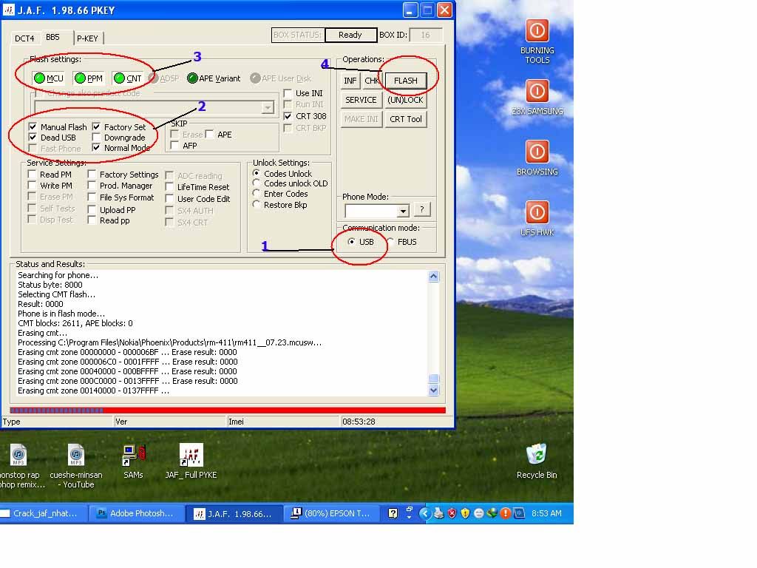Toggle the green MCU flash file button

(49, 78)
